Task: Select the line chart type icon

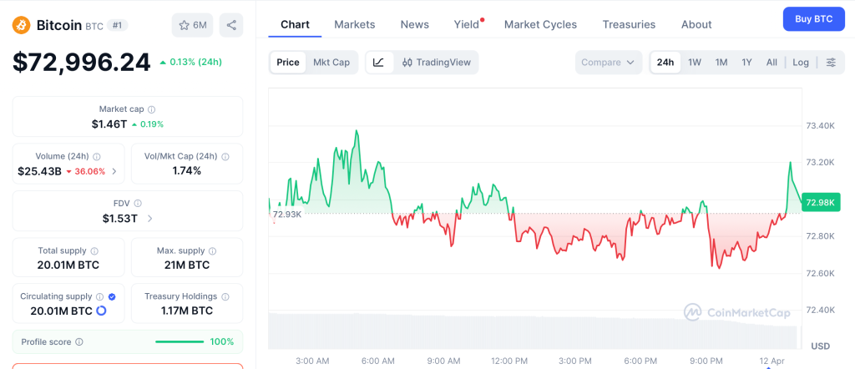Action: (378, 63)
